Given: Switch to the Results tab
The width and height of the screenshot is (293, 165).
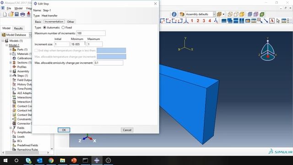Looking at the screenshot, I should tap(18, 28).
